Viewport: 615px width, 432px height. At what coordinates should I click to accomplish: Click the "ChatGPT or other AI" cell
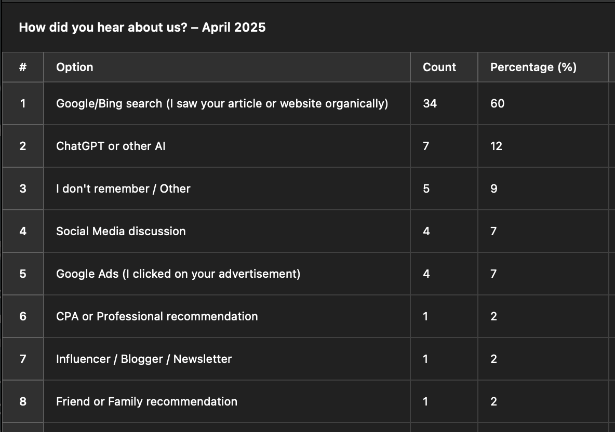point(111,146)
